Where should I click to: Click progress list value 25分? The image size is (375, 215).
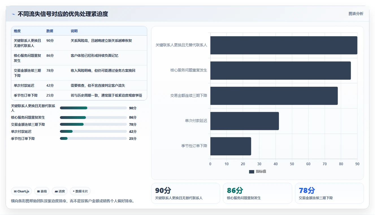point(133,139)
